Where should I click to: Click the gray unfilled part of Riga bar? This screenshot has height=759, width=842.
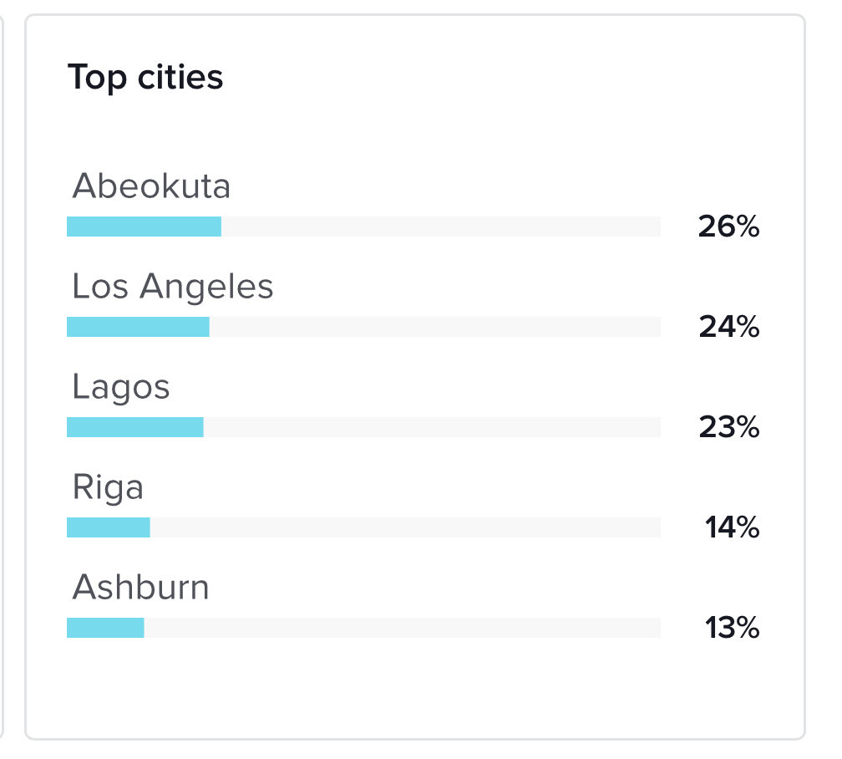pyautogui.click(x=404, y=527)
